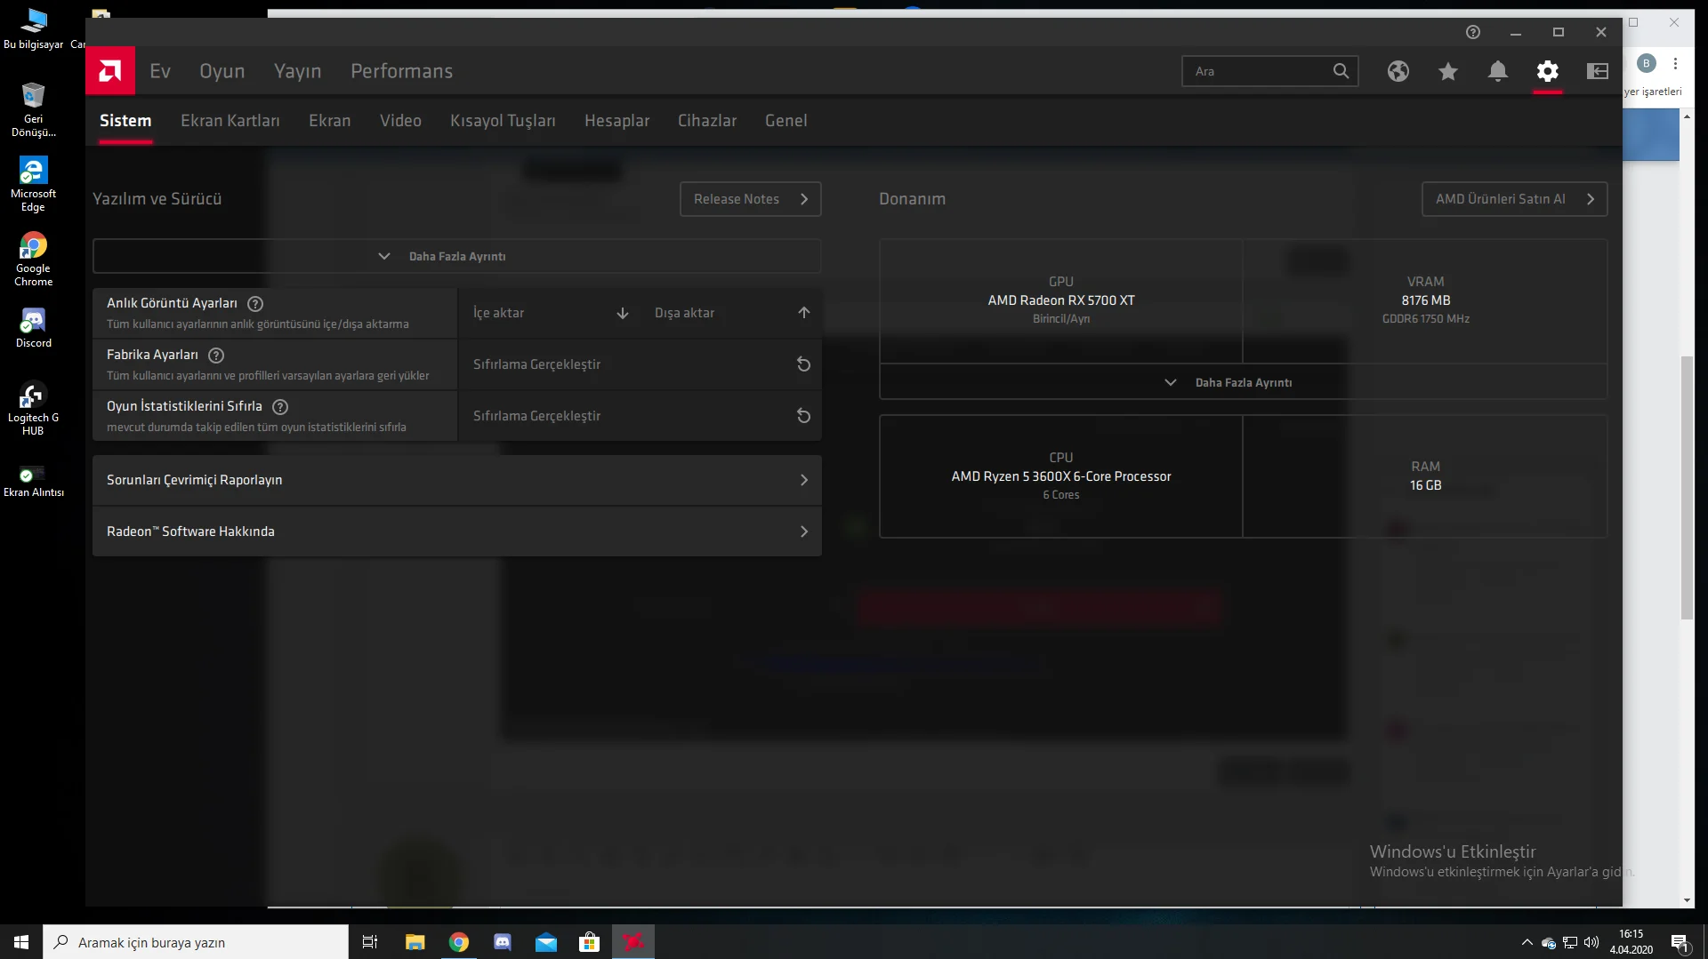Screen dimensions: 1708x959
Task: Select Discord desktop icon
Action: point(34,327)
